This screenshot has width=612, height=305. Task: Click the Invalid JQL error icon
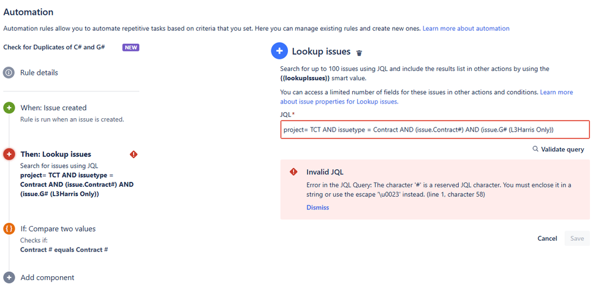pos(293,172)
